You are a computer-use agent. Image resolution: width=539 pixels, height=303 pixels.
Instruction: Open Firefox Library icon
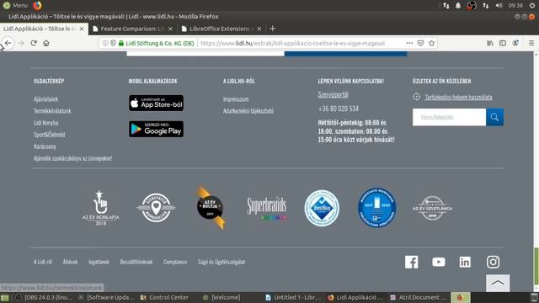(490, 43)
